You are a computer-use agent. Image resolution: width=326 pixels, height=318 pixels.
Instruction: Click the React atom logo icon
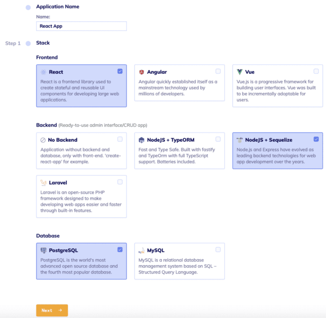coord(43,72)
